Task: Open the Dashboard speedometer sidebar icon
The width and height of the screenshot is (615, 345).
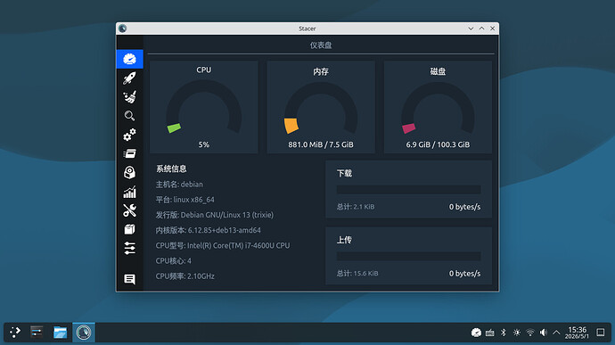Action: point(129,59)
